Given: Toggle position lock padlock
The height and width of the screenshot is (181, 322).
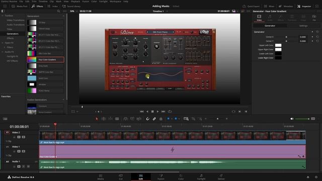Looking at the screenshot, I should tap(161, 119).
